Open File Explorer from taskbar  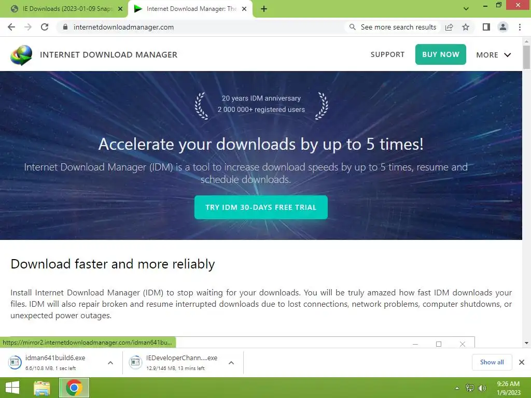[42, 388]
